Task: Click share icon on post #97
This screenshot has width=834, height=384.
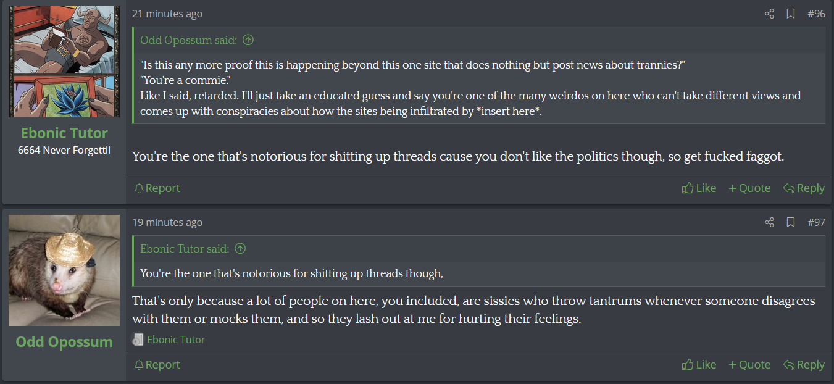Action: coord(769,222)
